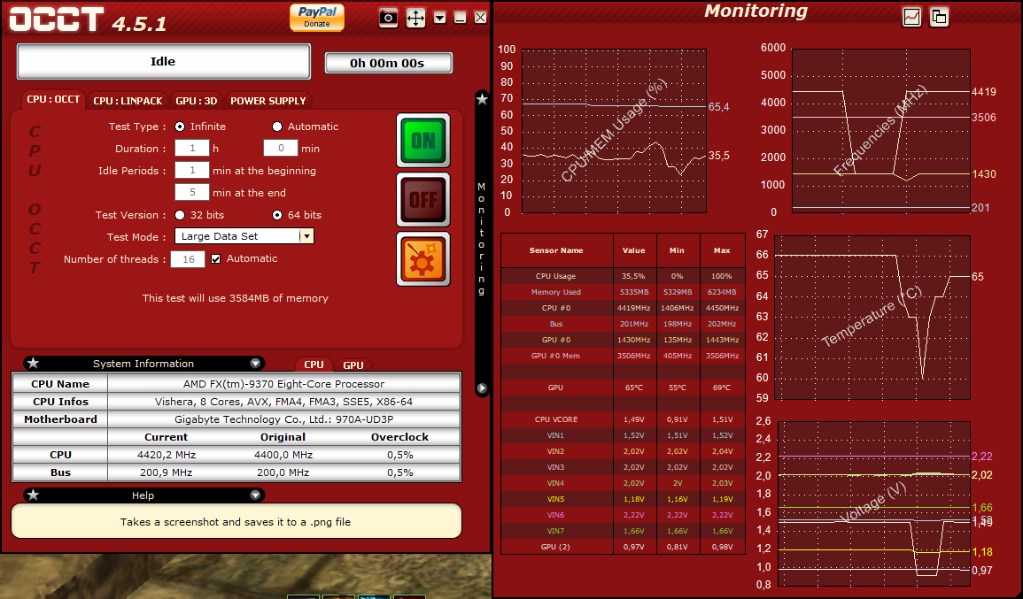Toggle Automatic number of threads checkbox
Image resolution: width=1023 pixels, height=599 pixels.
point(215,258)
